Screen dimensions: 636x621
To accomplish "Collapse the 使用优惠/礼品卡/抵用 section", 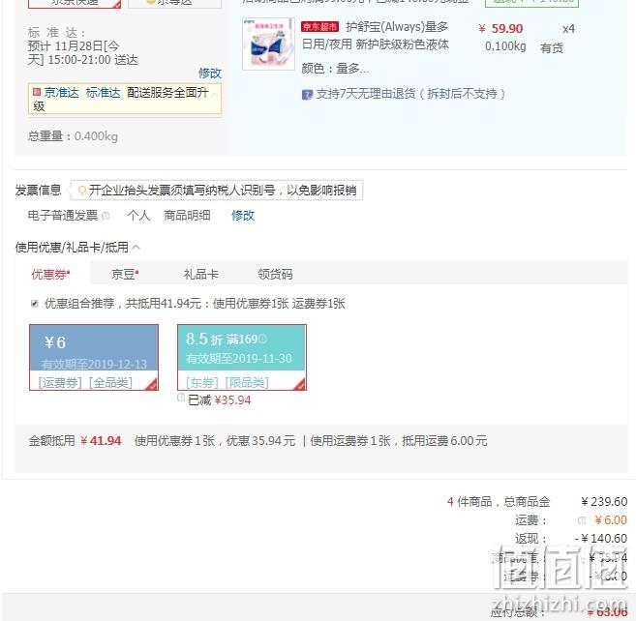I will [136, 247].
